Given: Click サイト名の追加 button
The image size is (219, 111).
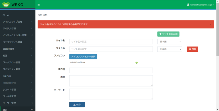Looking at the screenshot, I should (168, 34).
